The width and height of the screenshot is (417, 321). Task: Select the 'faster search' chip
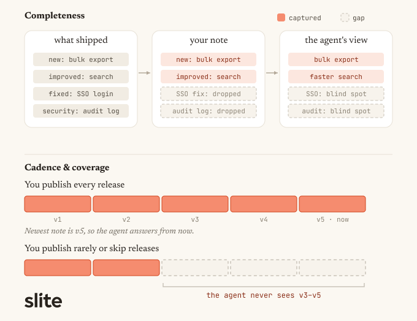(336, 77)
